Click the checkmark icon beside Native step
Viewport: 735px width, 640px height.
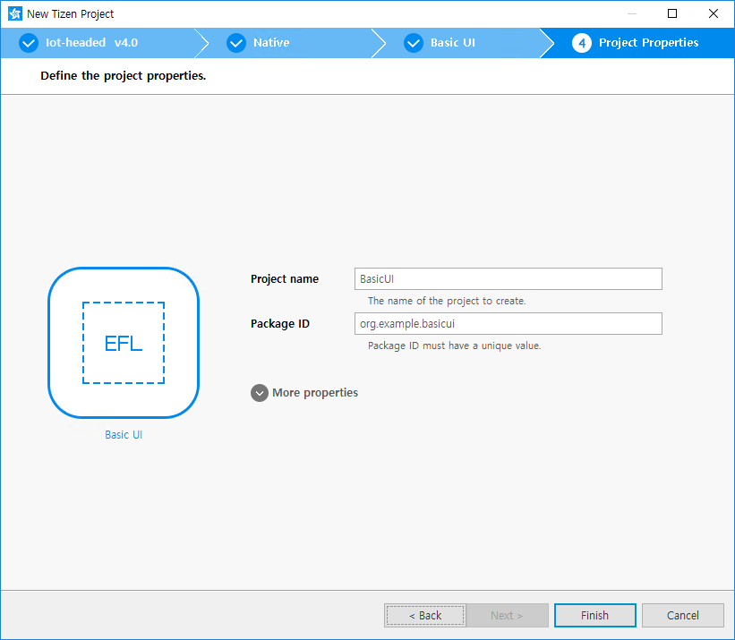click(x=236, y=43)
